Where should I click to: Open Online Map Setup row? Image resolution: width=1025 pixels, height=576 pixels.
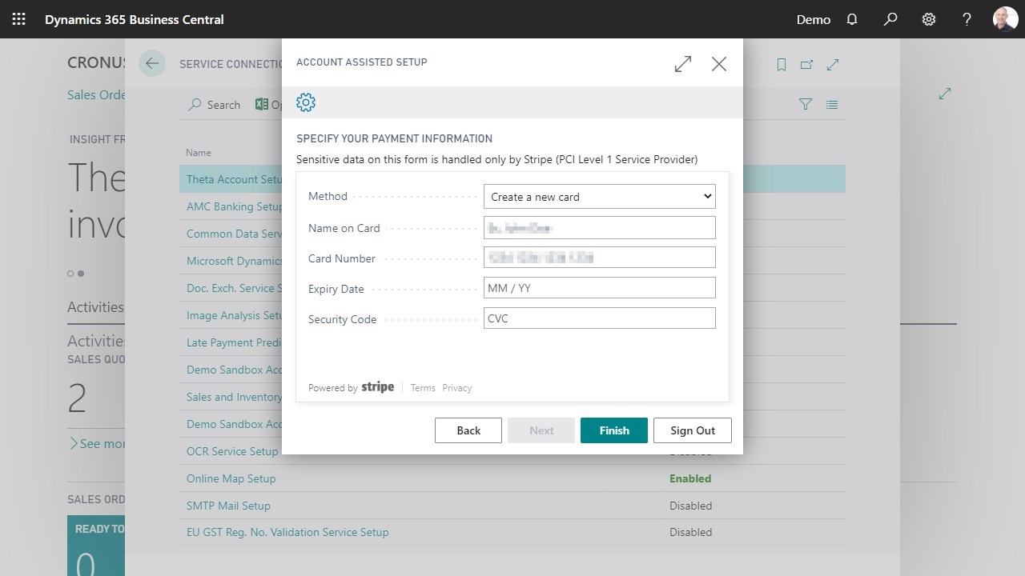231,478
